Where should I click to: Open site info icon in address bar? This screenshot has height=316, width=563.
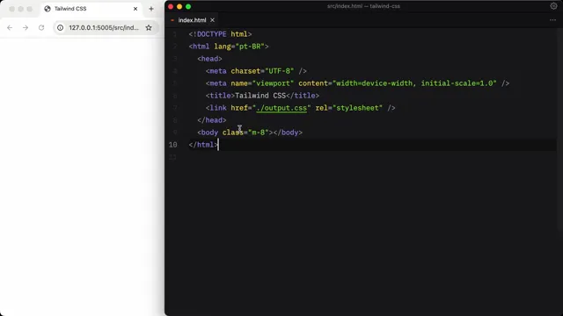61,27
